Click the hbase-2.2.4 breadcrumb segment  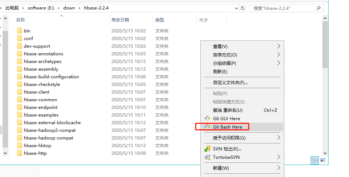[x=96, y=8]
